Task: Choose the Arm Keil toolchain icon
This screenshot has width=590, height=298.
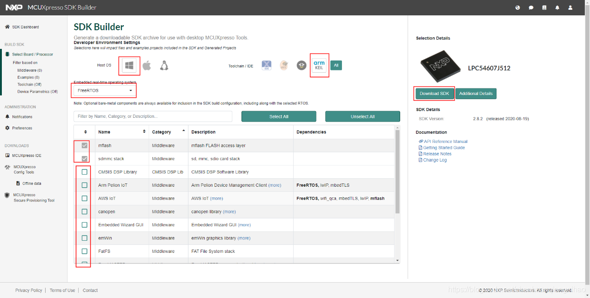Action: (x=319, y=65)
